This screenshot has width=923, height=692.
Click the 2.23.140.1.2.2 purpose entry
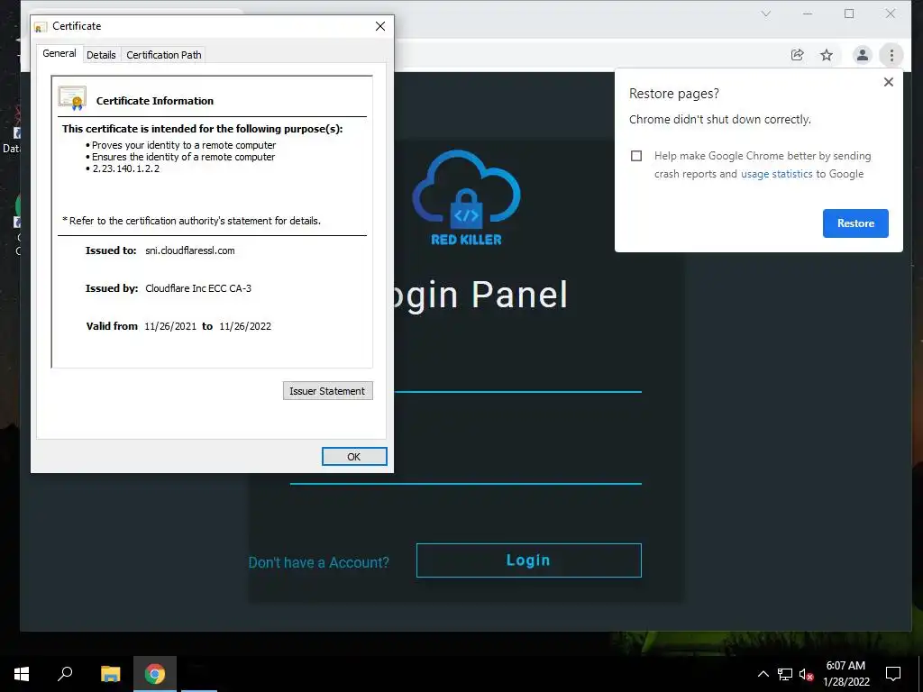[x=125, y=168]
